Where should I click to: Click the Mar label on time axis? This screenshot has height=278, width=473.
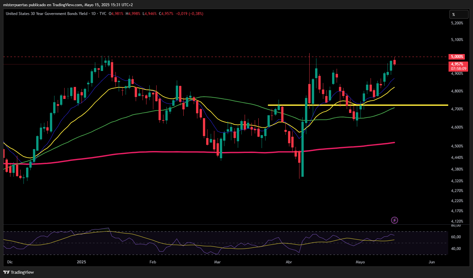(217, 262)
